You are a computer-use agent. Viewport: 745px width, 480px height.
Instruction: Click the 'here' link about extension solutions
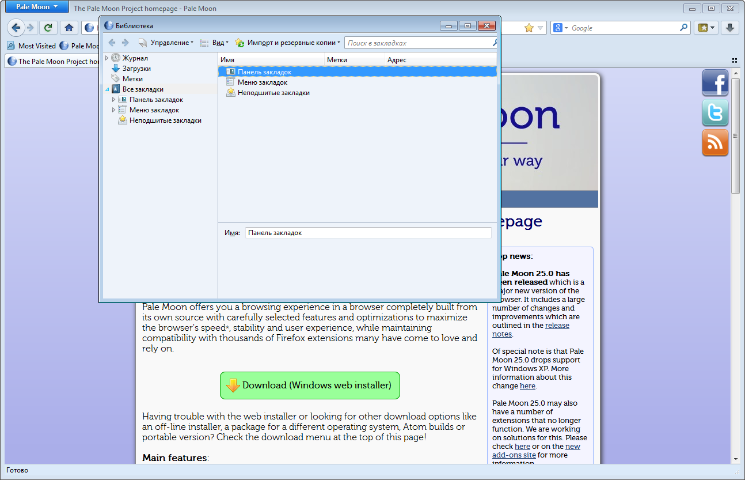pos(522,447)
